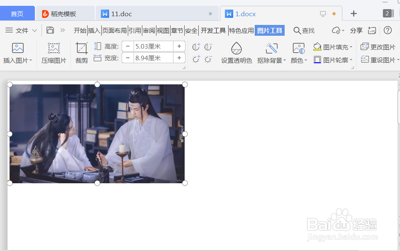Click the cloud sync status icon
Viewport: 400px width, 251px height.
click(336, 31)
